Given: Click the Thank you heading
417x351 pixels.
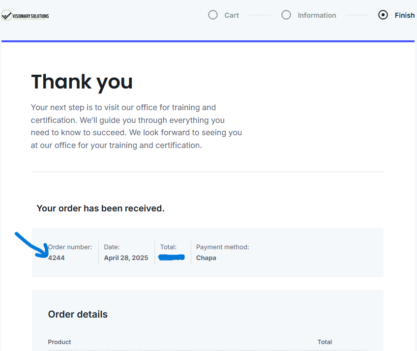Looking at the screenshot, I should (82, 82).
